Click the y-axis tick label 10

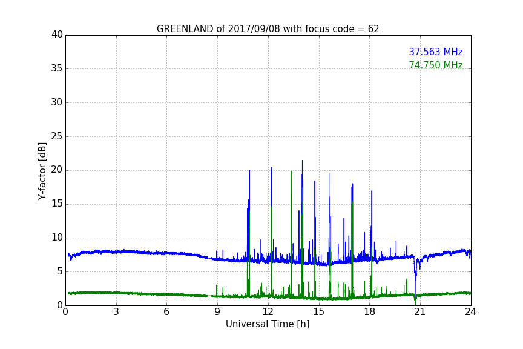[57, 238]
